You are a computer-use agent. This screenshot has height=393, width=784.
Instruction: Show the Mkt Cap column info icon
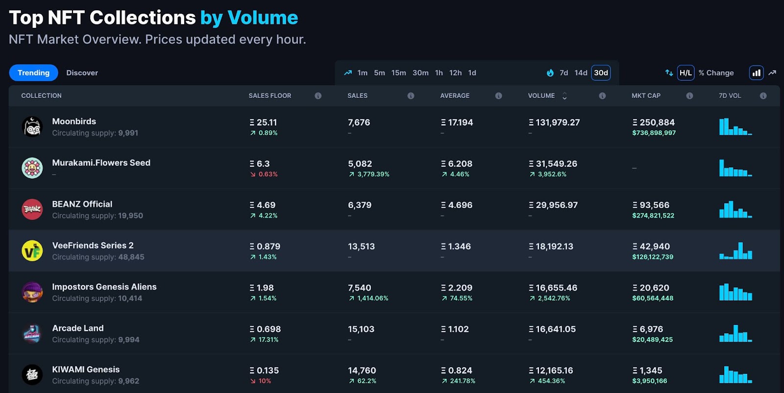tap(689, 96)
